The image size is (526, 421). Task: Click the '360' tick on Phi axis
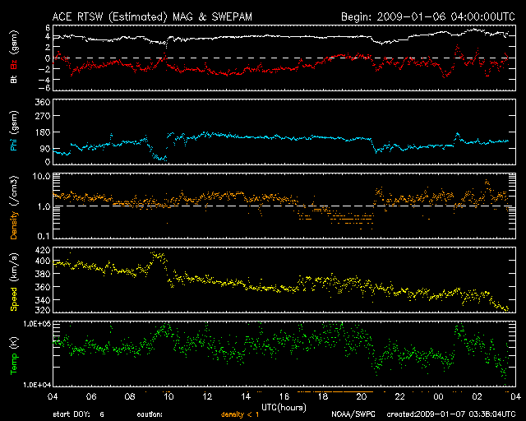[x=43, y=102]
